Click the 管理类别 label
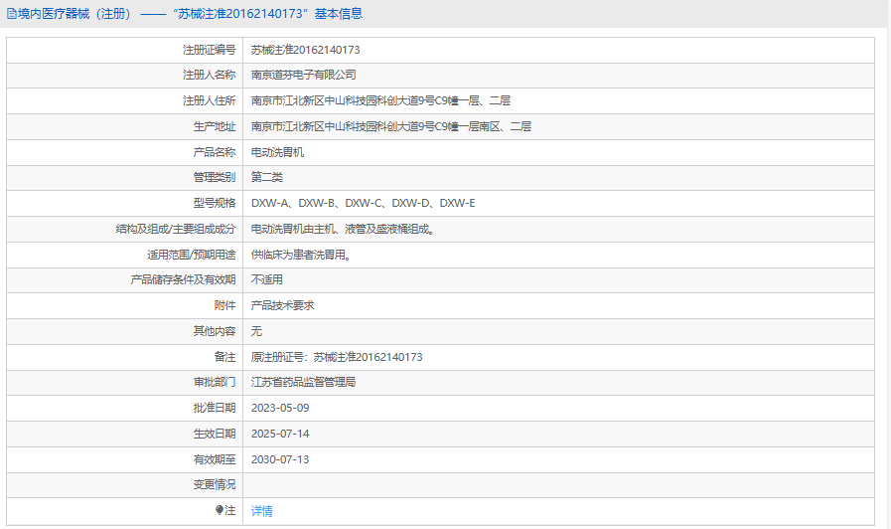The image size is (891, 529). point(215,177)
